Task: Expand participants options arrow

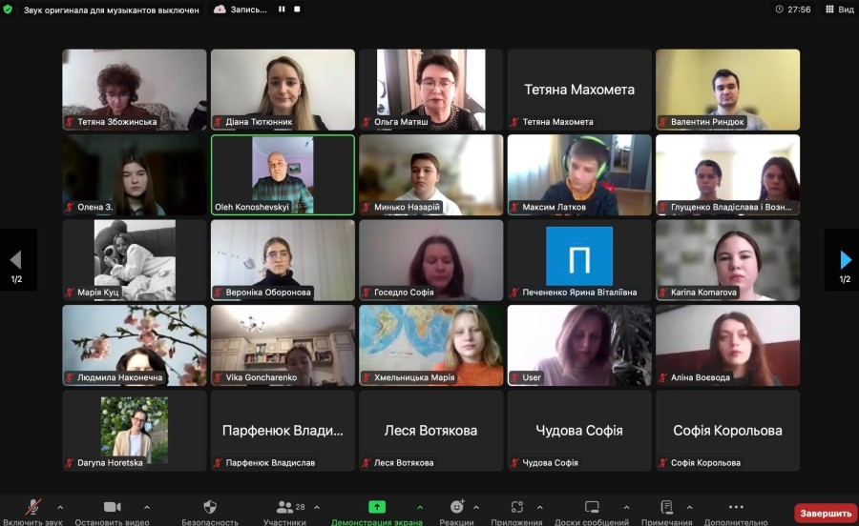Action: tap(317, 507)
